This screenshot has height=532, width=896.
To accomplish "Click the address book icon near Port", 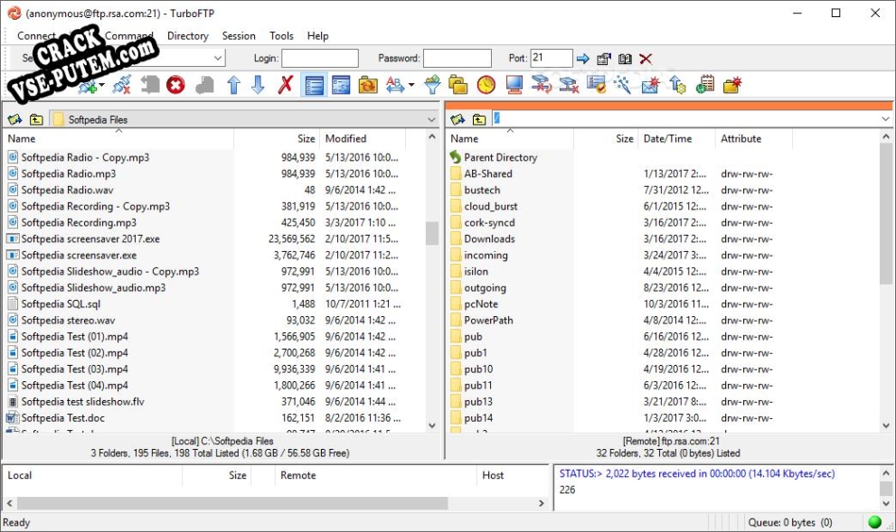I will [625, 58].
